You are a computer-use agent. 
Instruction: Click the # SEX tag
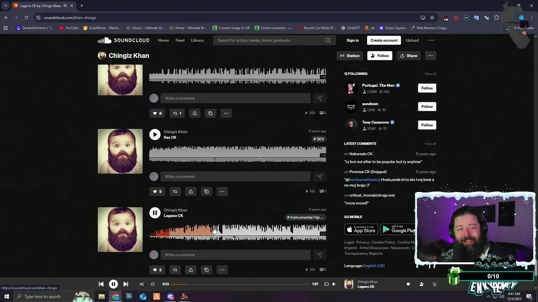319,139
